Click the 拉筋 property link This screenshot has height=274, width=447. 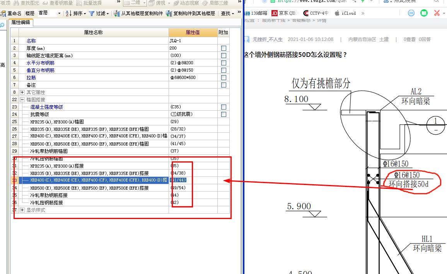[31, 78]
